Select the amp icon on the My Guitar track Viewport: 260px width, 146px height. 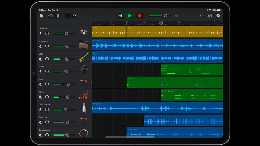84,44
